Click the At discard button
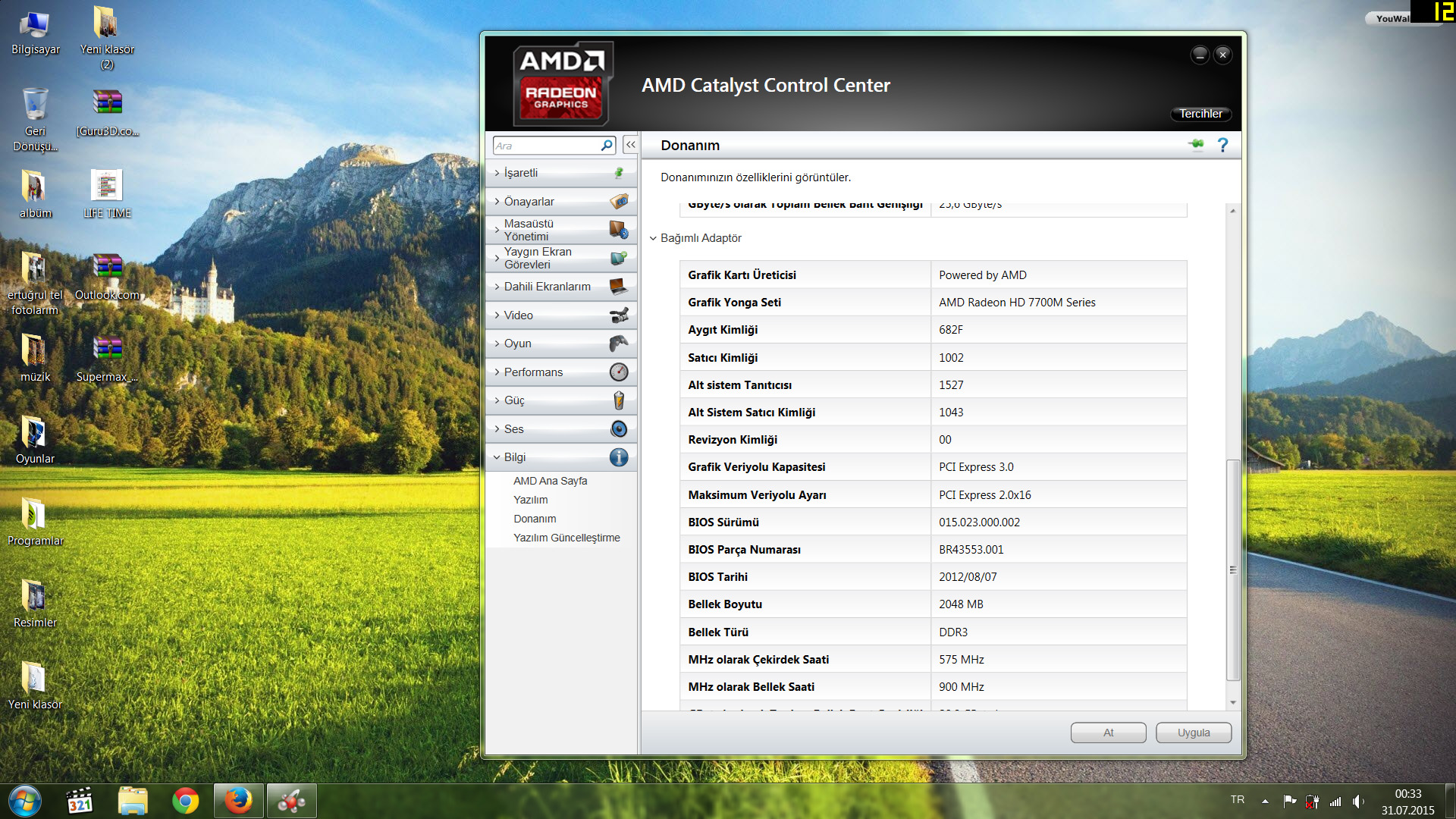 pyautogui.click(x=1108, y=733)
